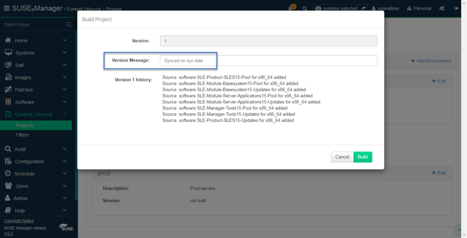Click the eraser icon beside systems selected

(363, 8)
